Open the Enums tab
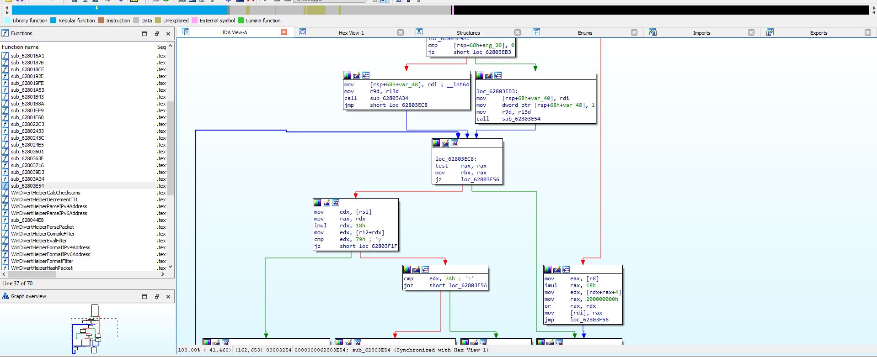 coord(585,33)
